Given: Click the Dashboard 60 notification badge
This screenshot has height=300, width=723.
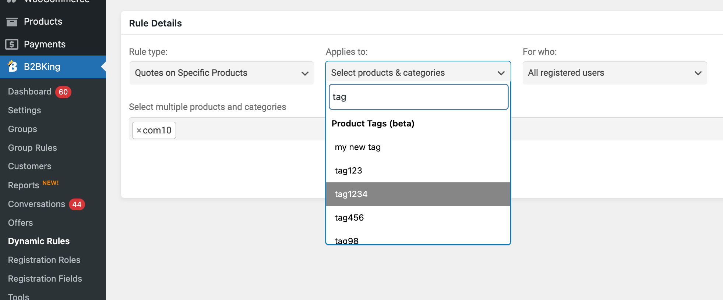Looking at the screenshot, I should (63, 92).
